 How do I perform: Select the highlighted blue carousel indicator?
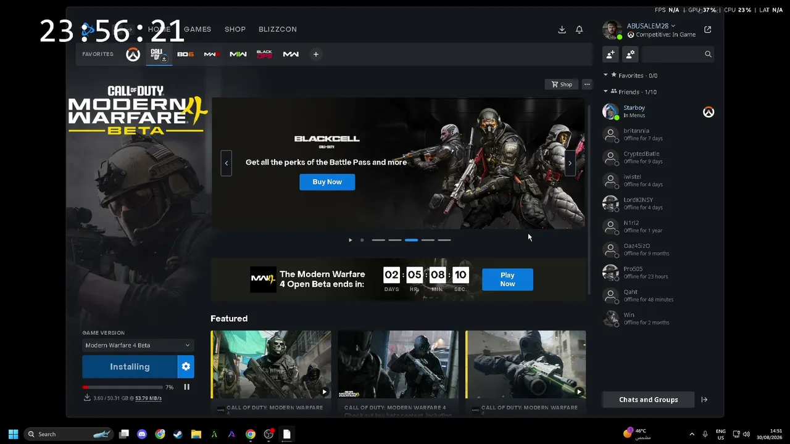pyautogui.click(x=411, y=240)
